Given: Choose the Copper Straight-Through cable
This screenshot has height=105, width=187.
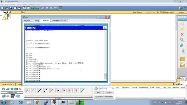Looking at the screenshot, I should pyautogui.click(x=39, y=91).
